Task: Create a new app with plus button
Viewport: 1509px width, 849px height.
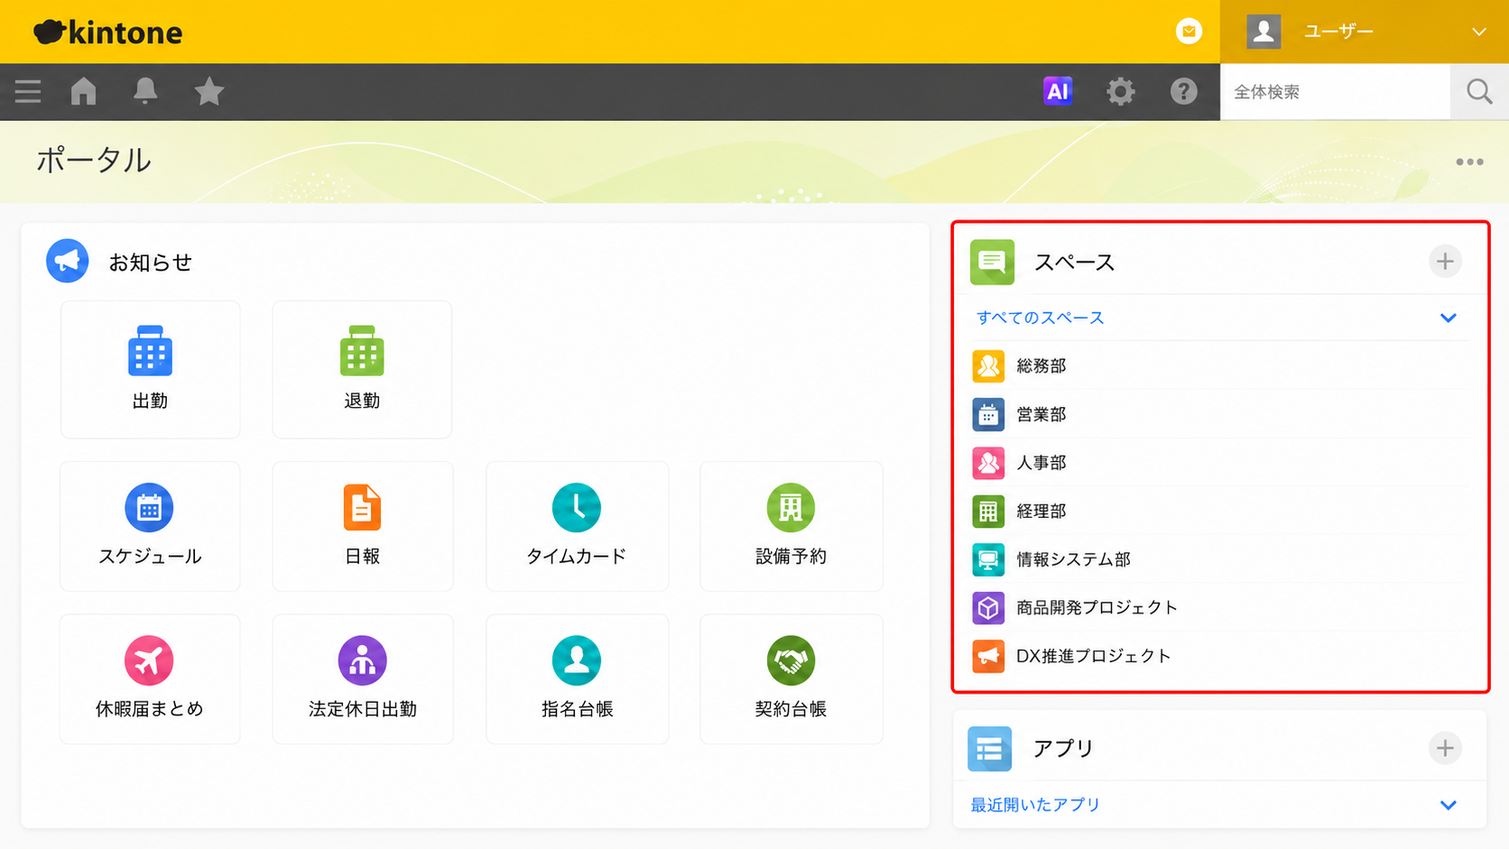Action: [1445, 748]
